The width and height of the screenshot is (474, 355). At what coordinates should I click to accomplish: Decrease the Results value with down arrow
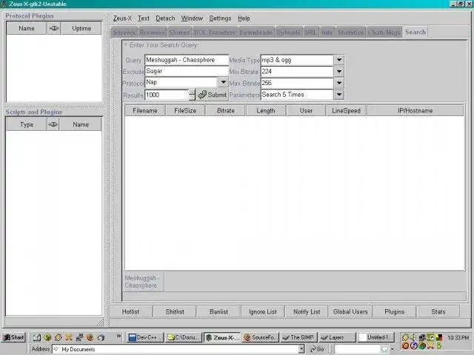pyautogui.click(x=193, y=98)
